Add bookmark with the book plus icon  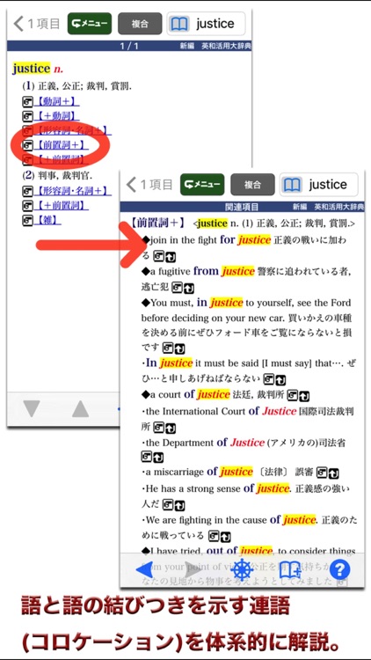tap(291, 570)
